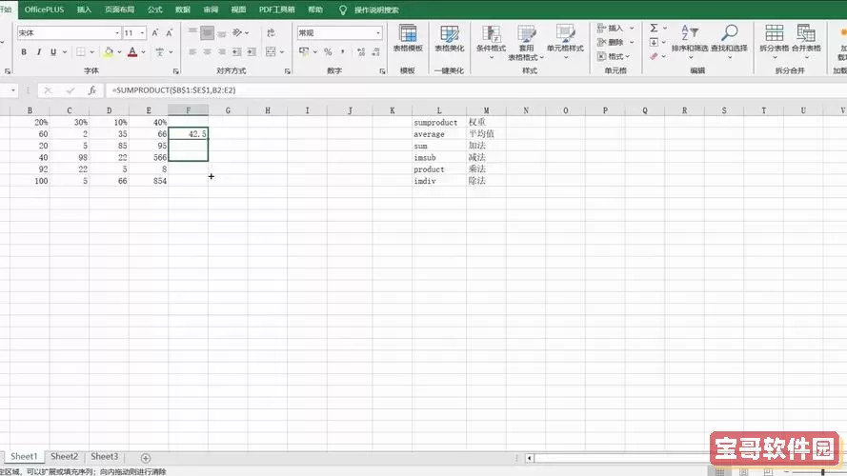Screen dimensions: 847x476
Task: Open the font name dropdown 宋体
Action: tap(116, 33)
